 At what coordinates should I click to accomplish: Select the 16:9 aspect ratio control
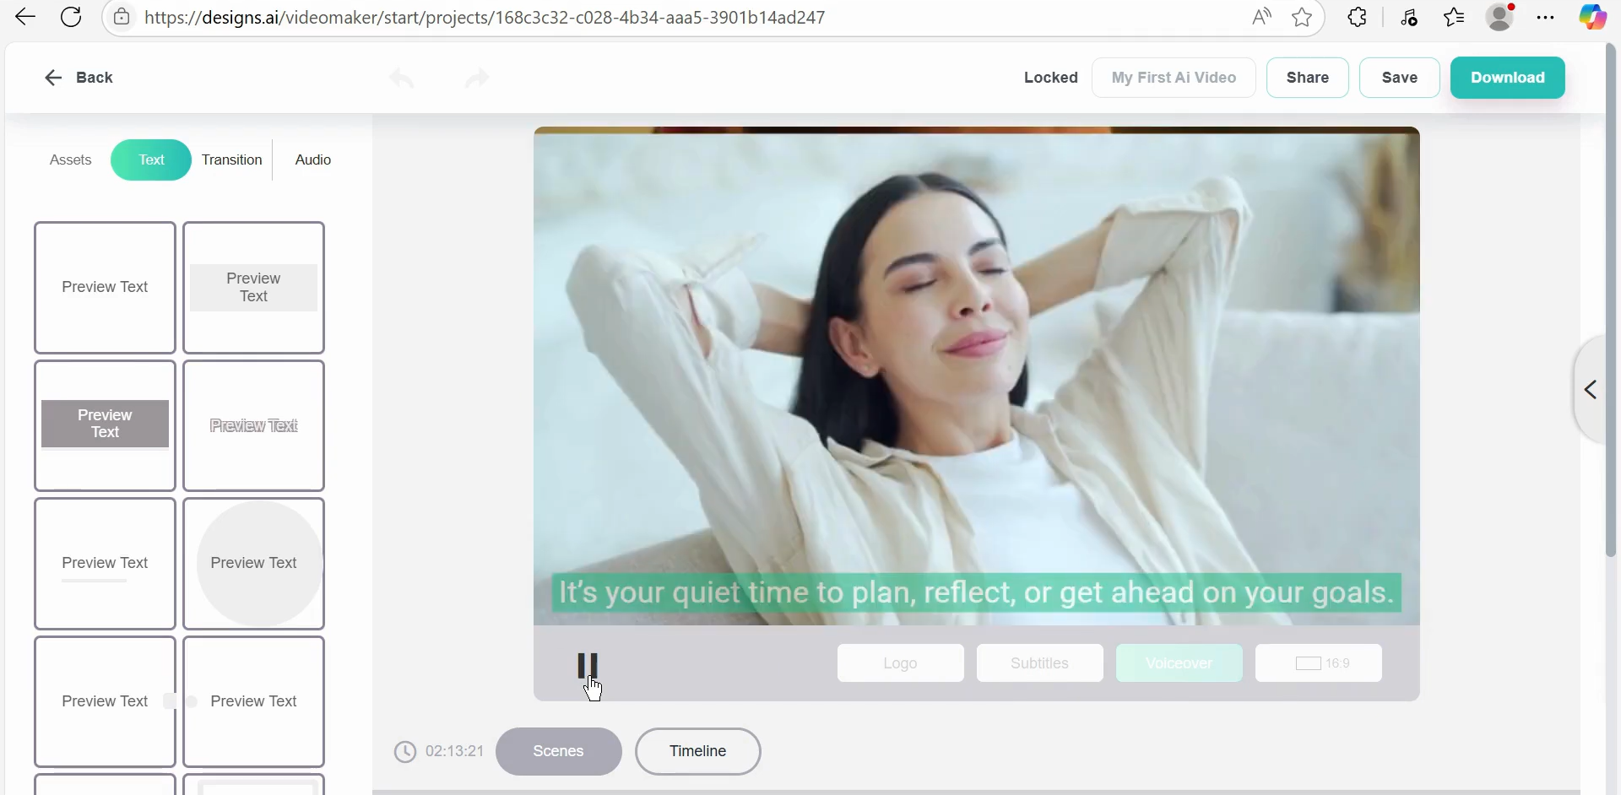coord(1317,662)
